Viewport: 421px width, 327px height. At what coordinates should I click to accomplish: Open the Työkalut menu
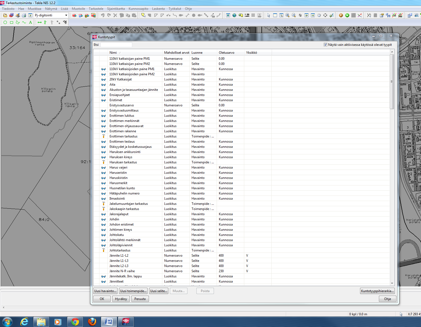click(175, 9)
